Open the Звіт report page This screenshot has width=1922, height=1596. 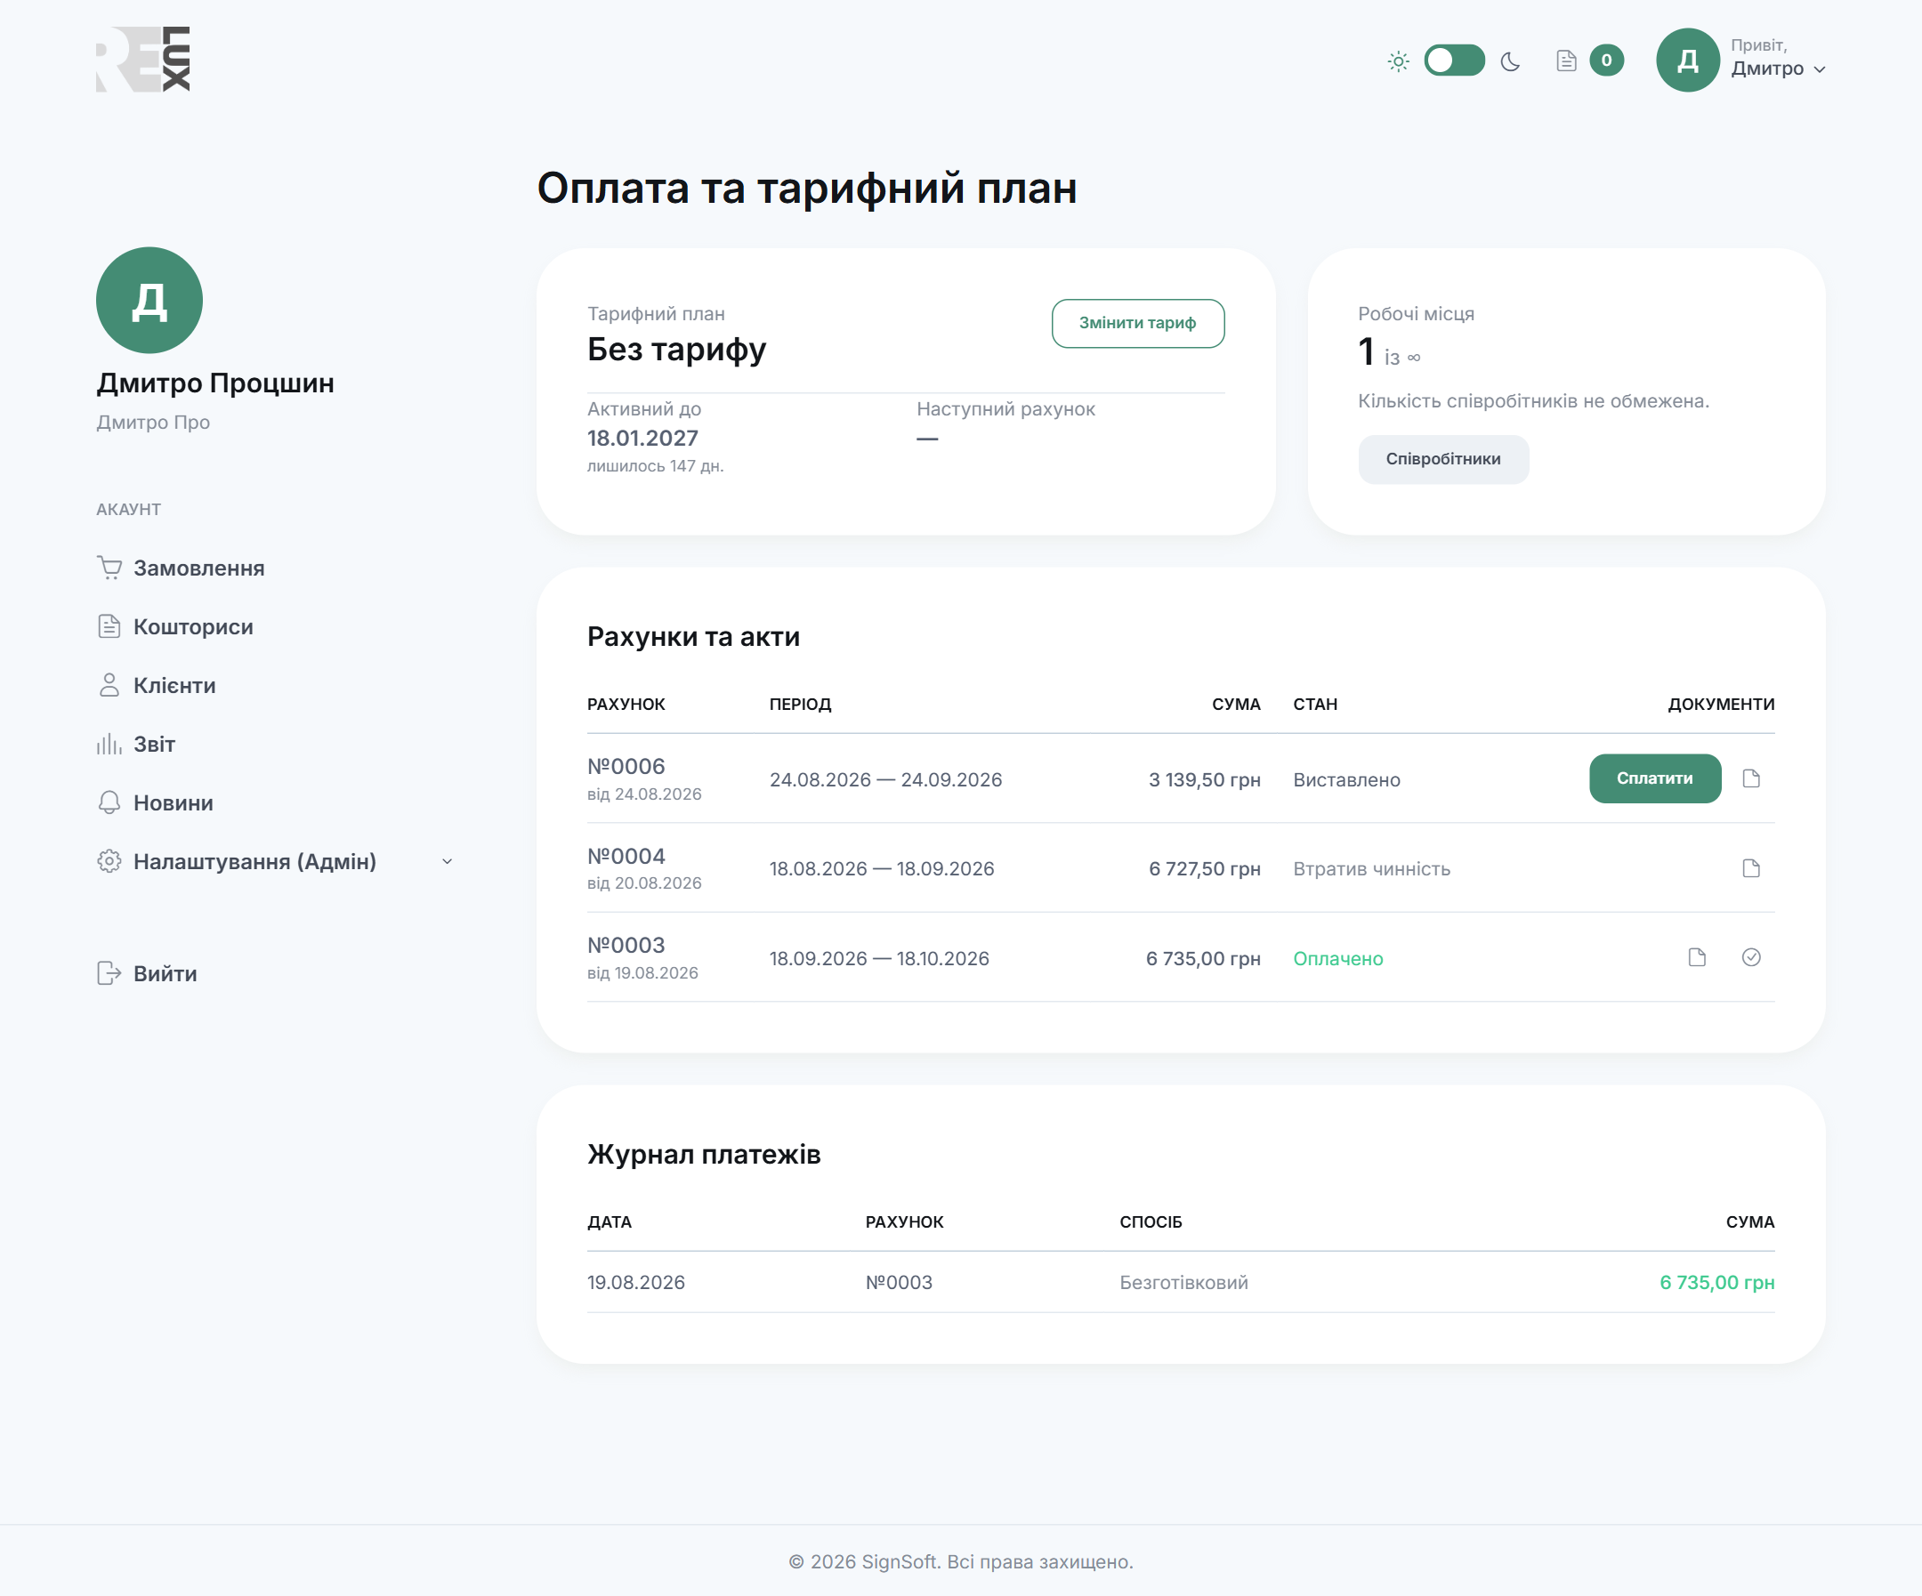[x=135, y=744]
